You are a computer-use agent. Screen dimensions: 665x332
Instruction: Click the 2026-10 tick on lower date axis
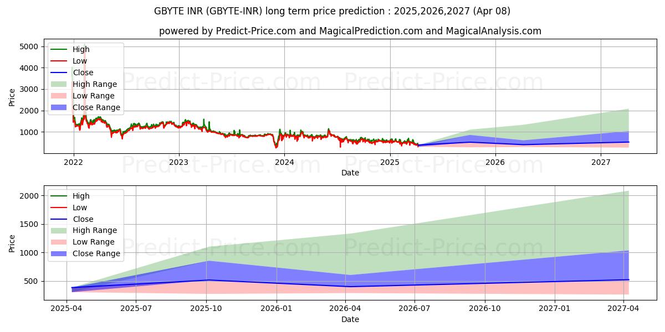click(485, 309)
